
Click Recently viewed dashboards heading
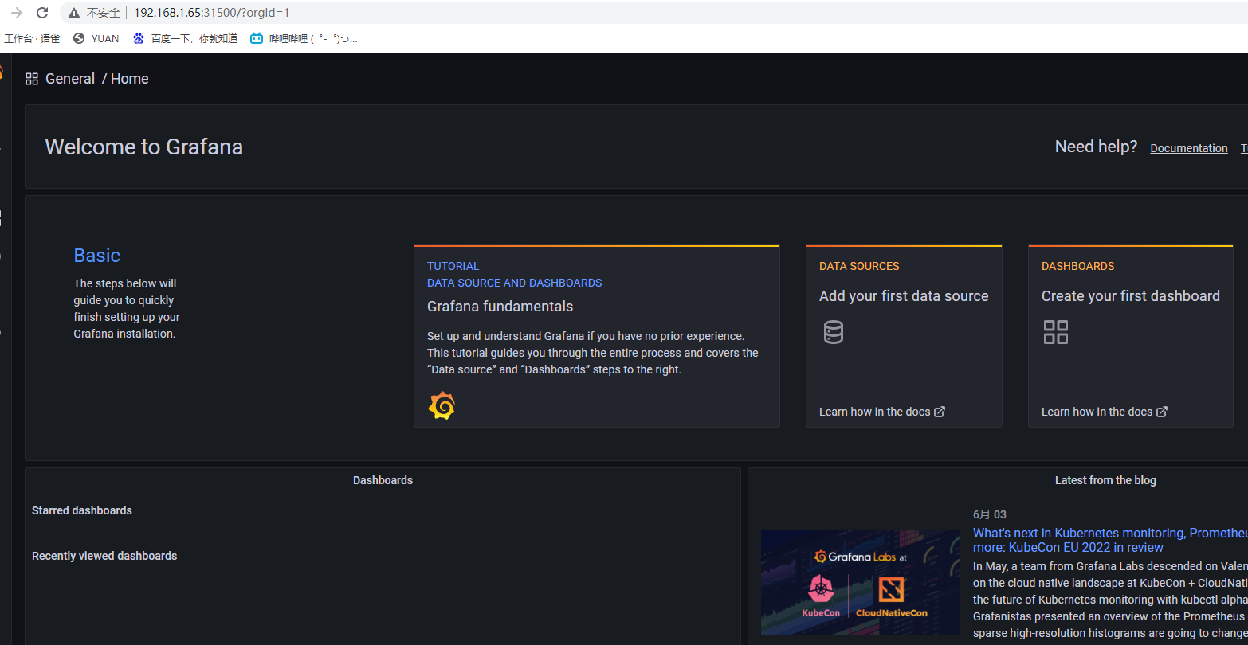pyautogui.click(x=104, y=556)
